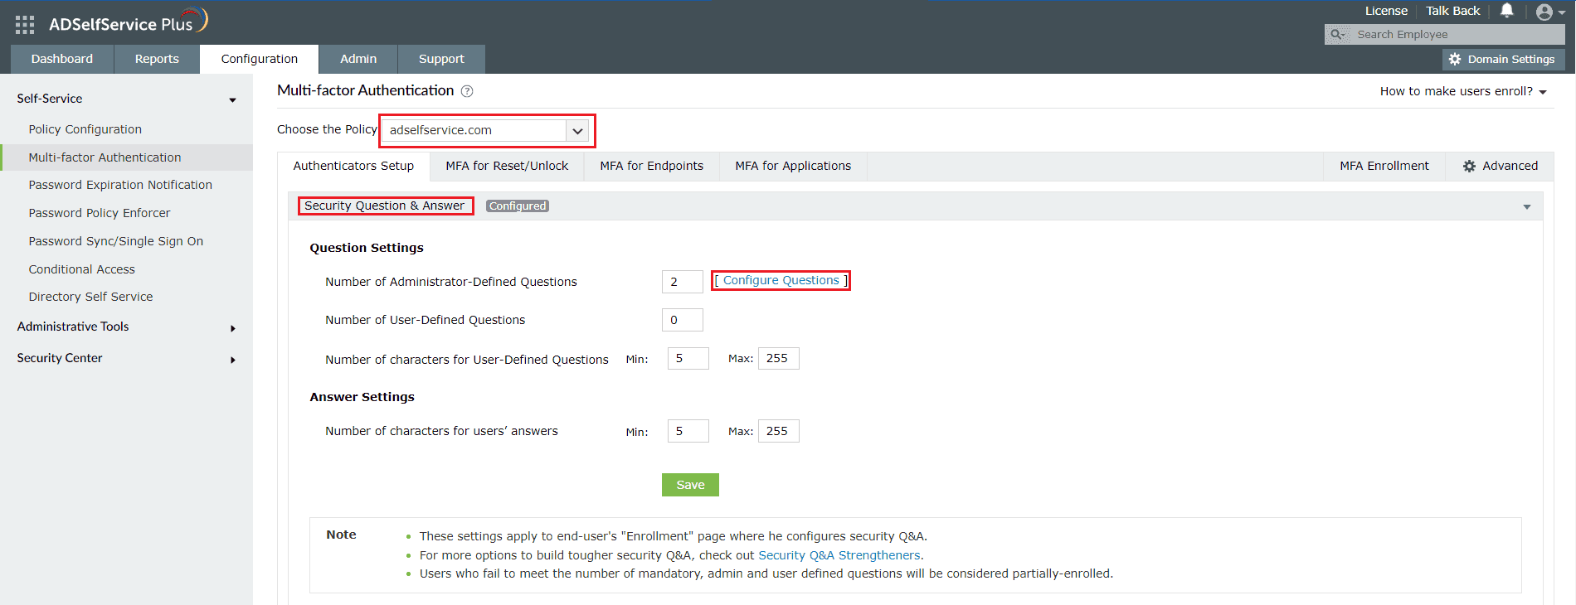Open the Reports tab
This screenshot has height=605, width=1576.
pyautogui.click(x=157, y=59)
